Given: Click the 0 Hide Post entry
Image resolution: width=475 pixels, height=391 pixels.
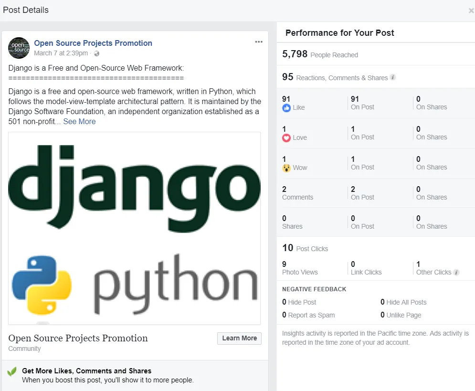Looking at the screenshot, I should [299, 302].
